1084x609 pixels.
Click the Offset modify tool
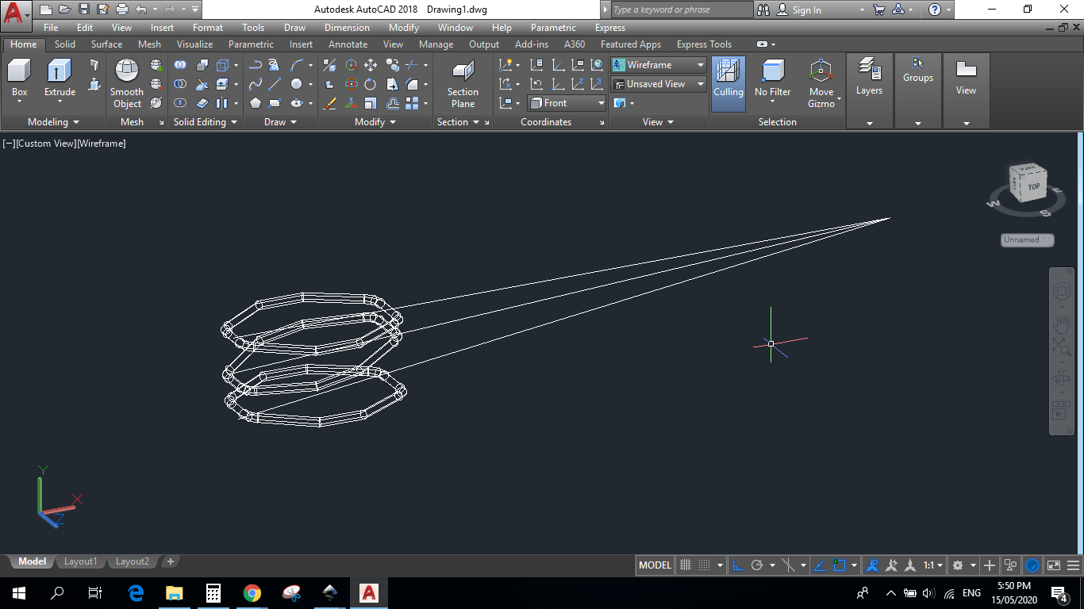[392, 103]
